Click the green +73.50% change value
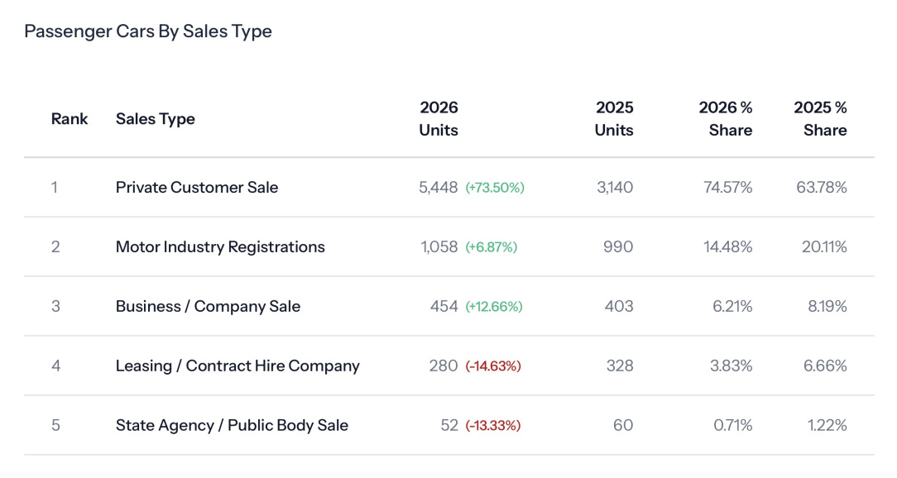897x478 pixels. pos(495,188)
